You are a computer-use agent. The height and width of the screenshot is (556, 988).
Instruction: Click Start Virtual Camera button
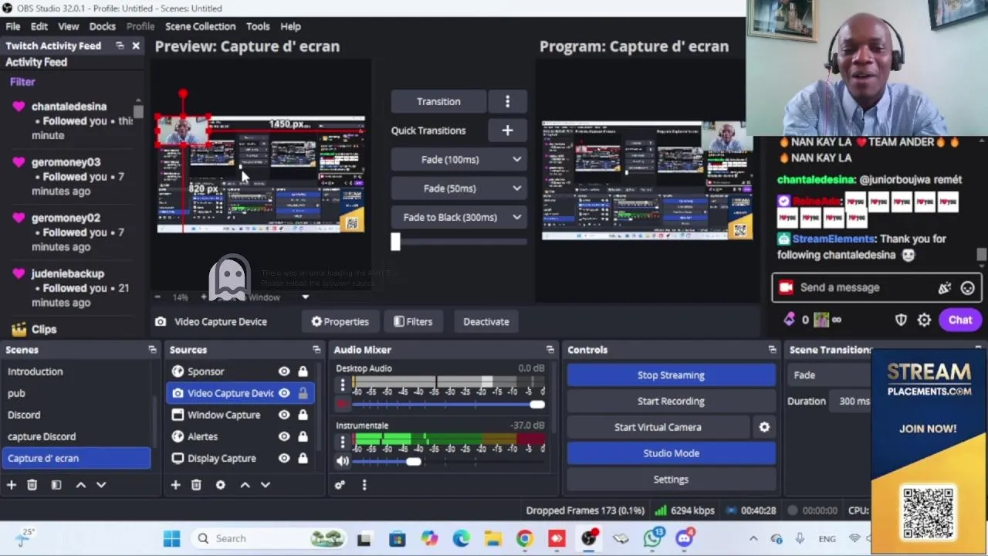(x=658, y=427)
